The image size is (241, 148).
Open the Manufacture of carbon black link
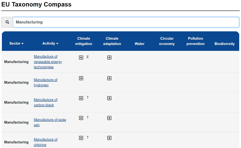pos(45,102)
